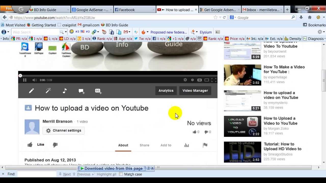Switch to the large player size

pos(207,80)
